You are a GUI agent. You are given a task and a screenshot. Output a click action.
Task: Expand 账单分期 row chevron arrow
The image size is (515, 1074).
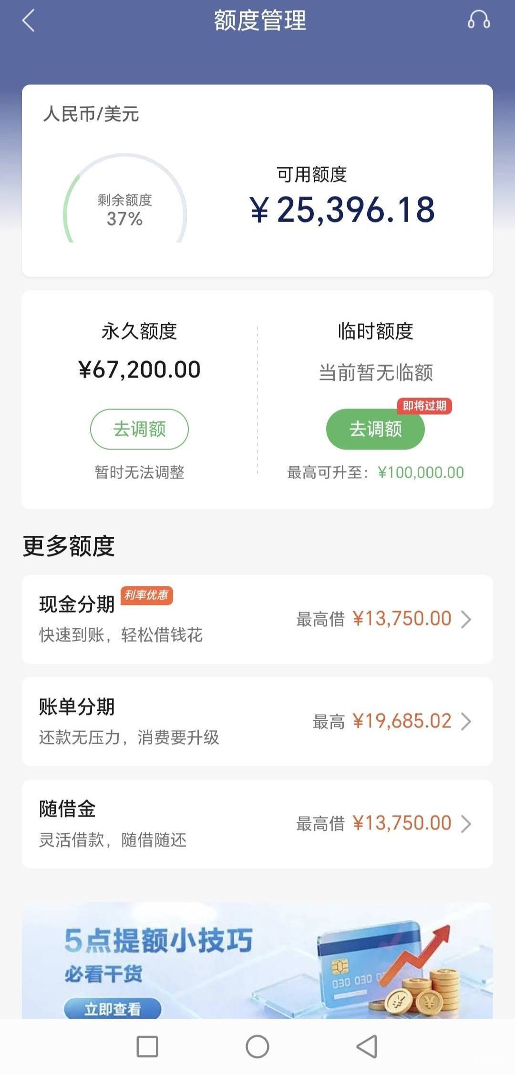[x=466, y=721]
